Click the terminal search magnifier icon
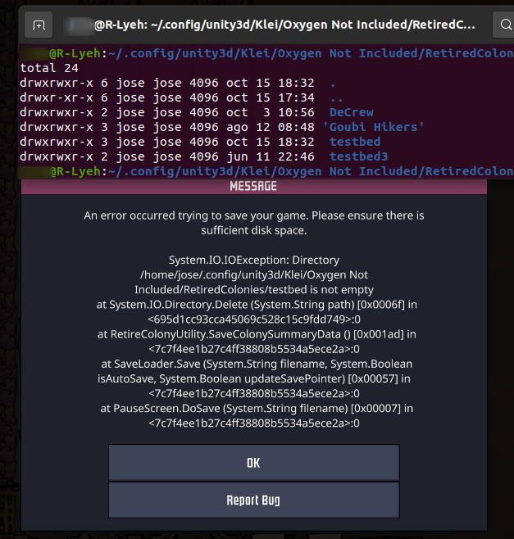Screen dimensions: 514x539 pos(505,25)
